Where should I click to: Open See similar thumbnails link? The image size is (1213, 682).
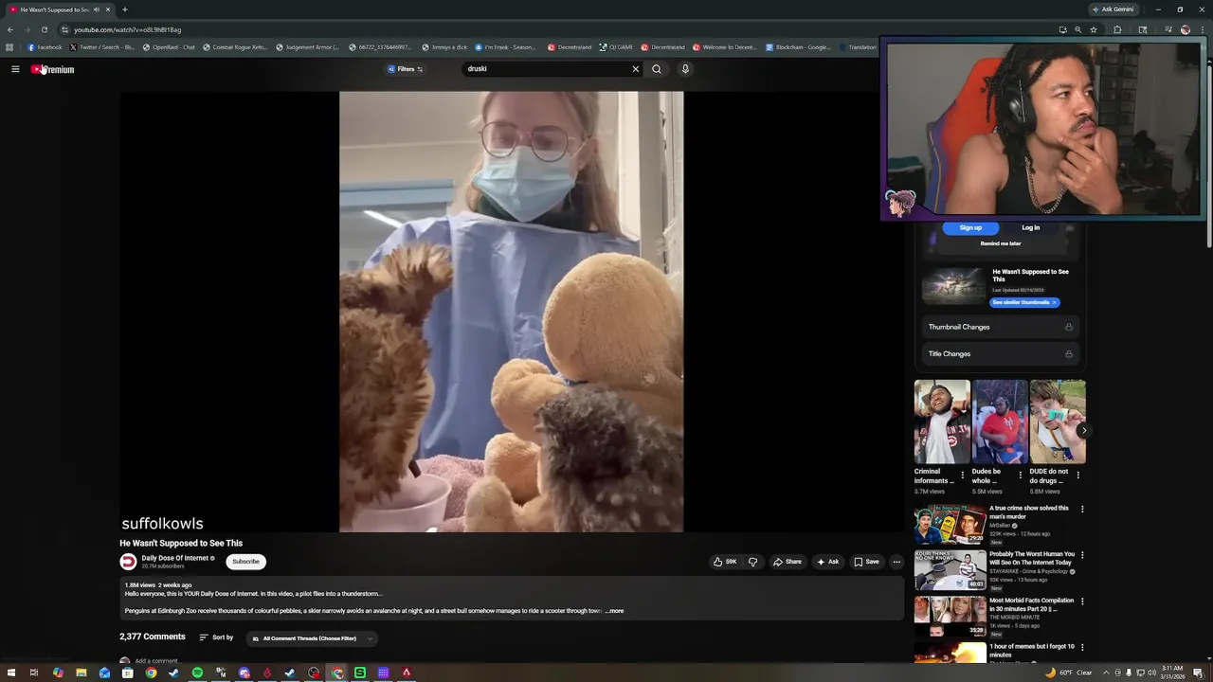point(1024,302)
